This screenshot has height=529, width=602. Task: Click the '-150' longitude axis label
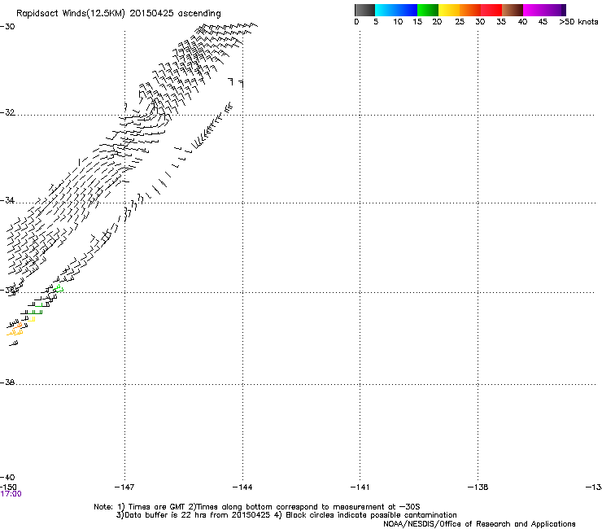coord(8,487)
